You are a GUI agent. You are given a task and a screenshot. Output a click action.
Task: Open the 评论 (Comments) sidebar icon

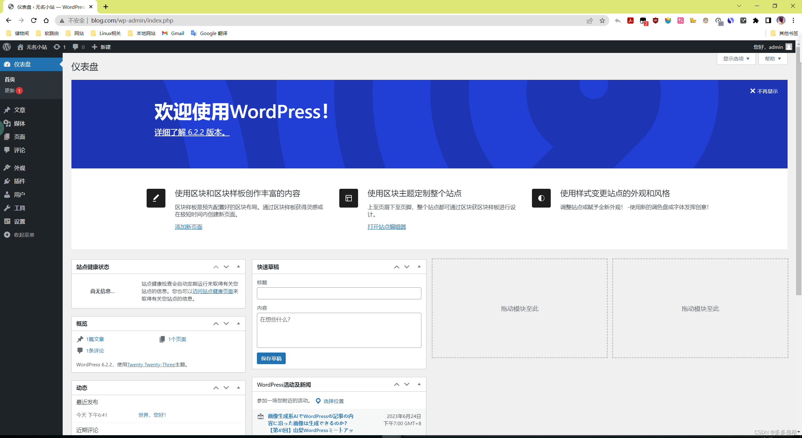click(8, 150)
